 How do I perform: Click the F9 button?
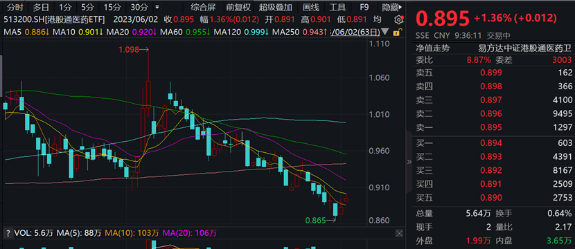click(364, 7)
